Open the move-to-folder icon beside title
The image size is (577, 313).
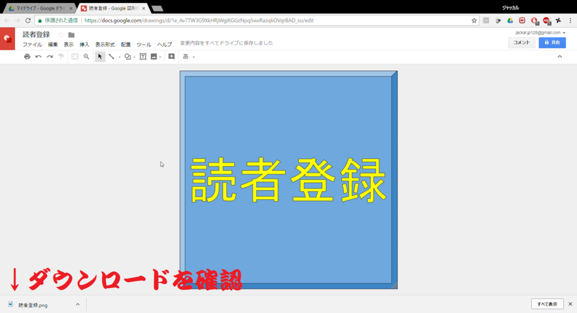pyautogui.click(x=72, y=35)
